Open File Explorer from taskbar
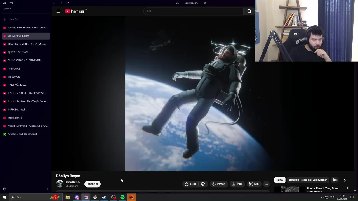 pos(68,197)
